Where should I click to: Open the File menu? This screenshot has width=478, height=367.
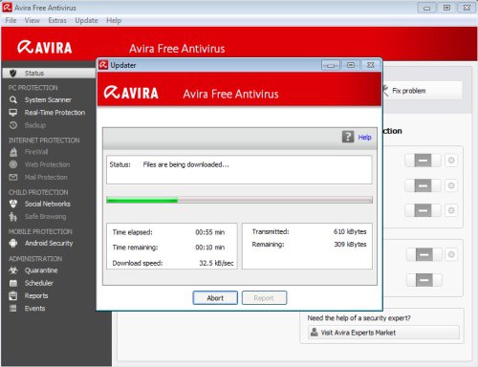point(11,20)
